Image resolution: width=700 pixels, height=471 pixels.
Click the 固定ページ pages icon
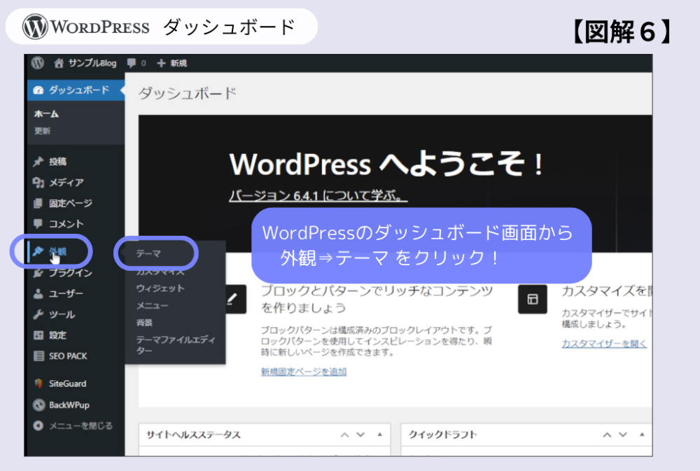[38, 203]
